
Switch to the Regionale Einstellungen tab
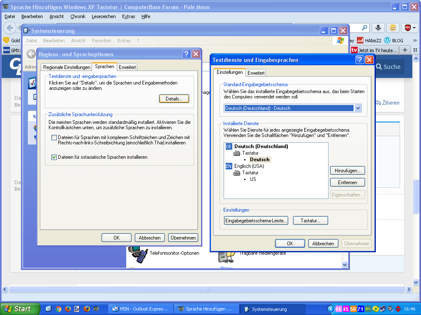click(x=67, y=67)
